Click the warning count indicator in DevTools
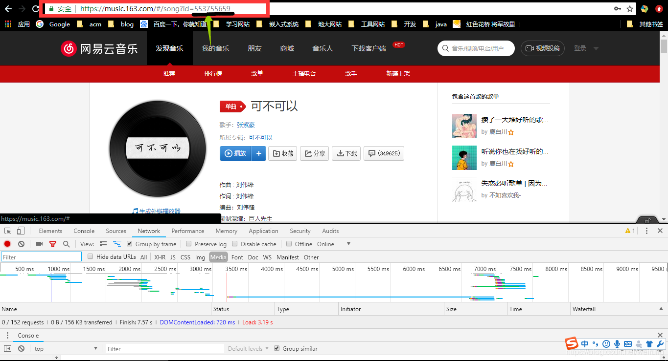The image size is (668, 361). point(630,231)
